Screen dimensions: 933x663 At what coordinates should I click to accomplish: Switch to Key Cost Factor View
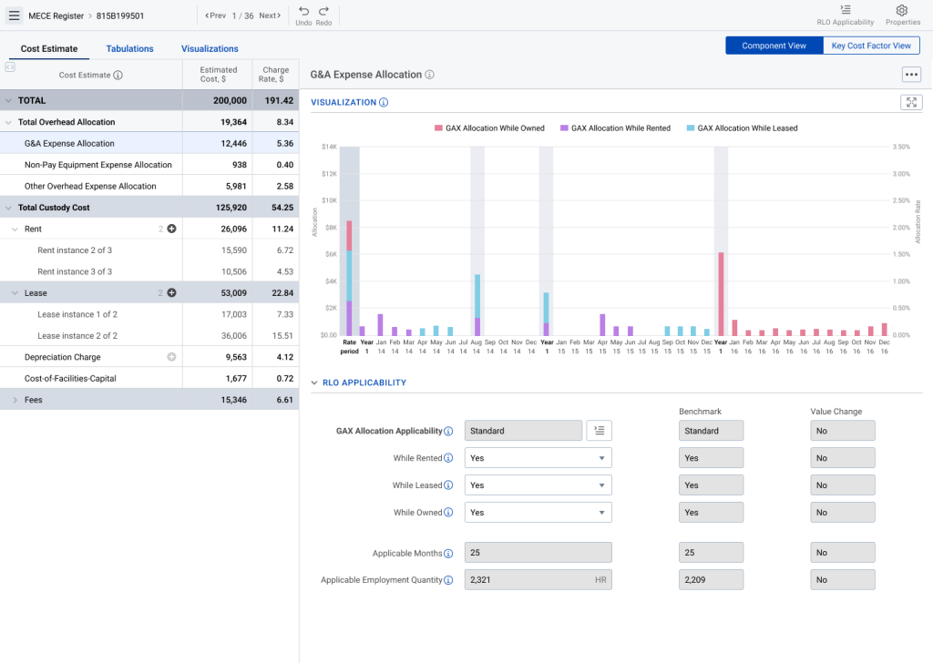pos(871,45)
